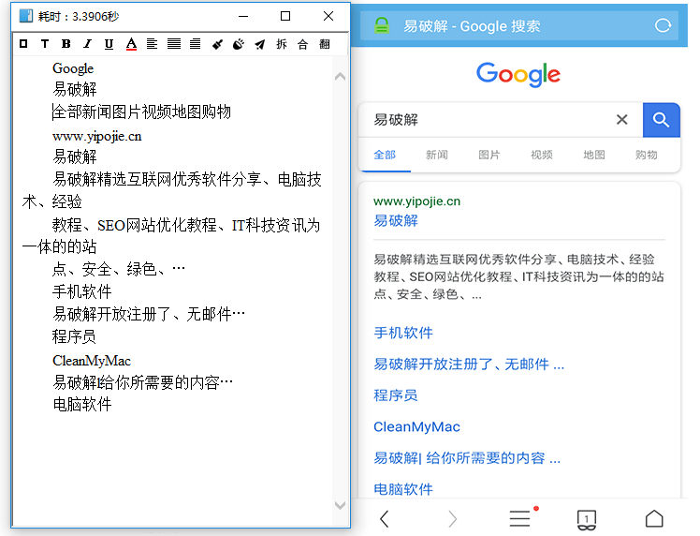Switch to the 购物 tab
Viewport: 700px width, 536px height.
647,155
